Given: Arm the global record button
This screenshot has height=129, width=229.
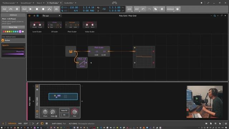Looking at the screenshot, I should 43,9.
